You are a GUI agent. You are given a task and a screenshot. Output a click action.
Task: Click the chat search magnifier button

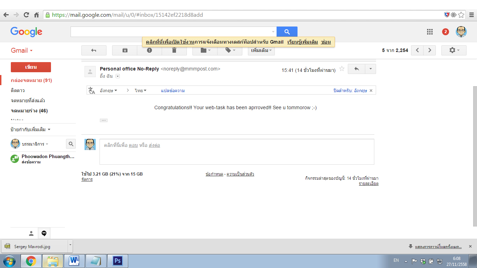pos(71,144)
